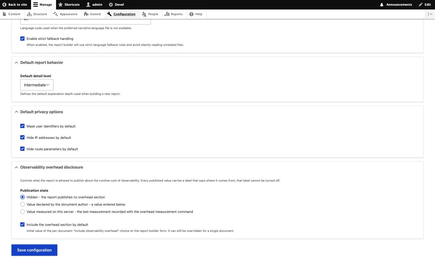Click the Help question mark icon
Image resolution: width=435 pixels, height=279 pixels.
pyautogui.click(x=192, y=14)
